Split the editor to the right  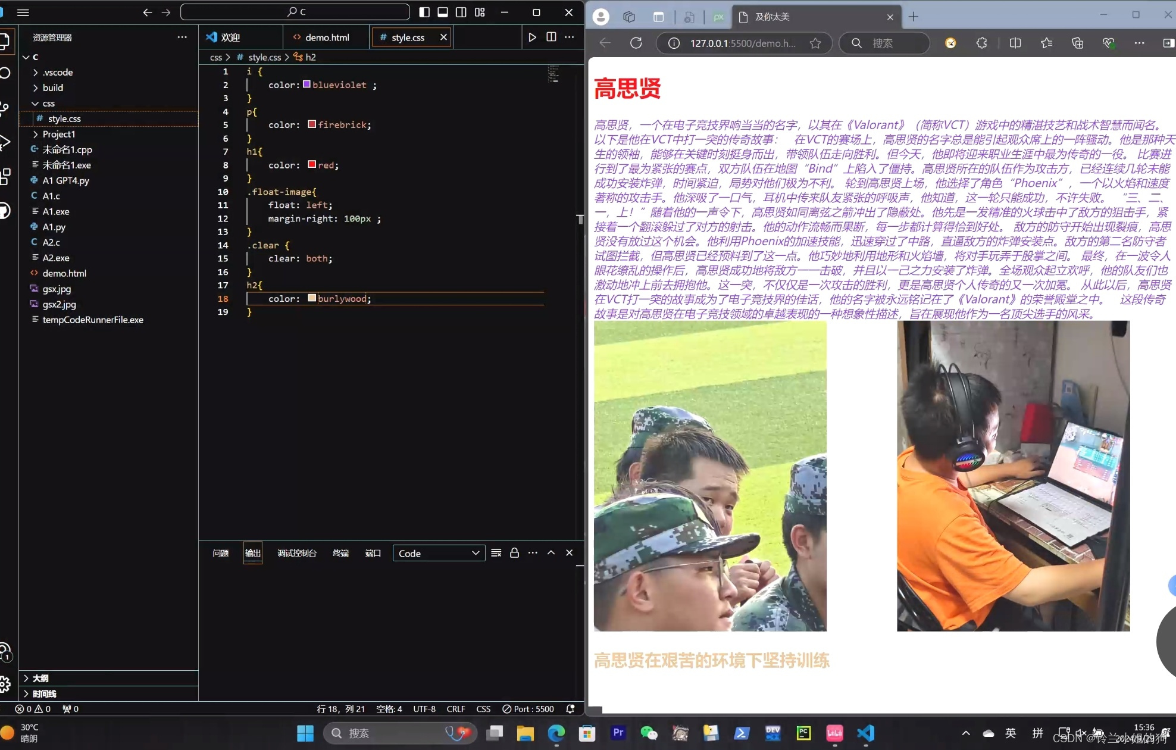(x=551, y=37)
